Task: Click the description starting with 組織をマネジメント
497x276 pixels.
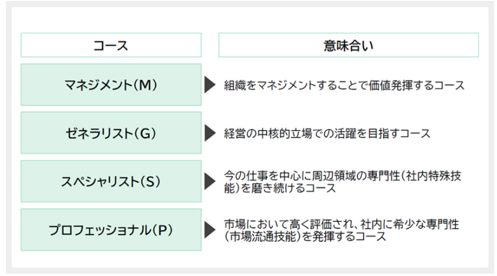Action: coord(344,85)
